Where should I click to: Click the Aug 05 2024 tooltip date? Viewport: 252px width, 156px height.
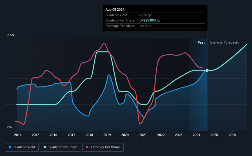click(x=115, y=10)
